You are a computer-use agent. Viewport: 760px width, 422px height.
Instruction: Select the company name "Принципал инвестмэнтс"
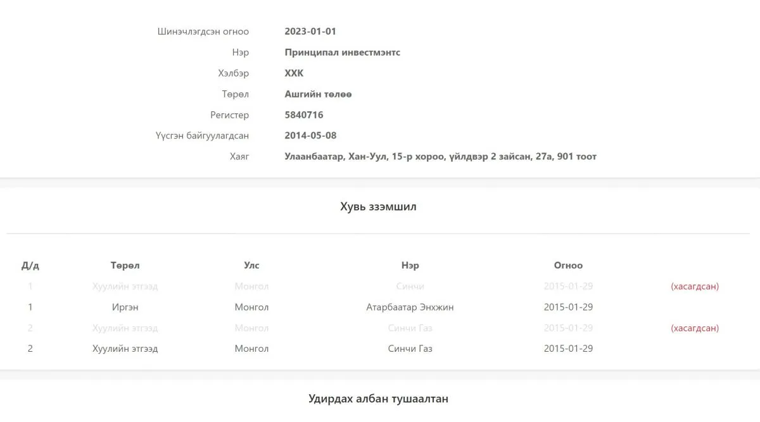tap(343, 53)
